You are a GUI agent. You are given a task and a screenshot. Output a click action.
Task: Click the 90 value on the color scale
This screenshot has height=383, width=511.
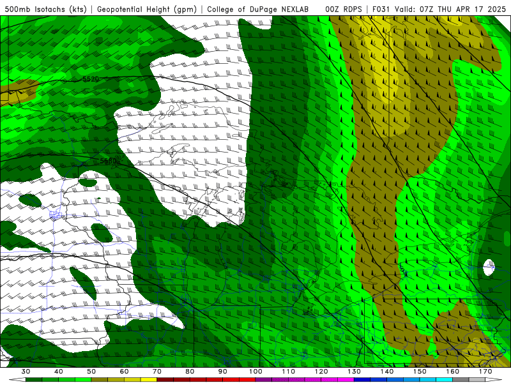[x=223, y=372]
